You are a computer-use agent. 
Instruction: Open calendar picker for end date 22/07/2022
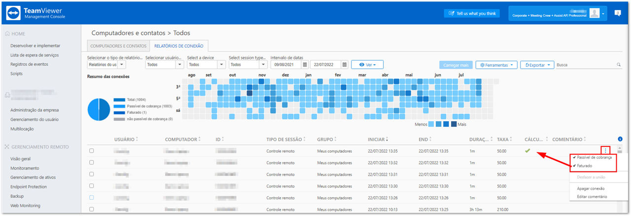tap(345, 64)
